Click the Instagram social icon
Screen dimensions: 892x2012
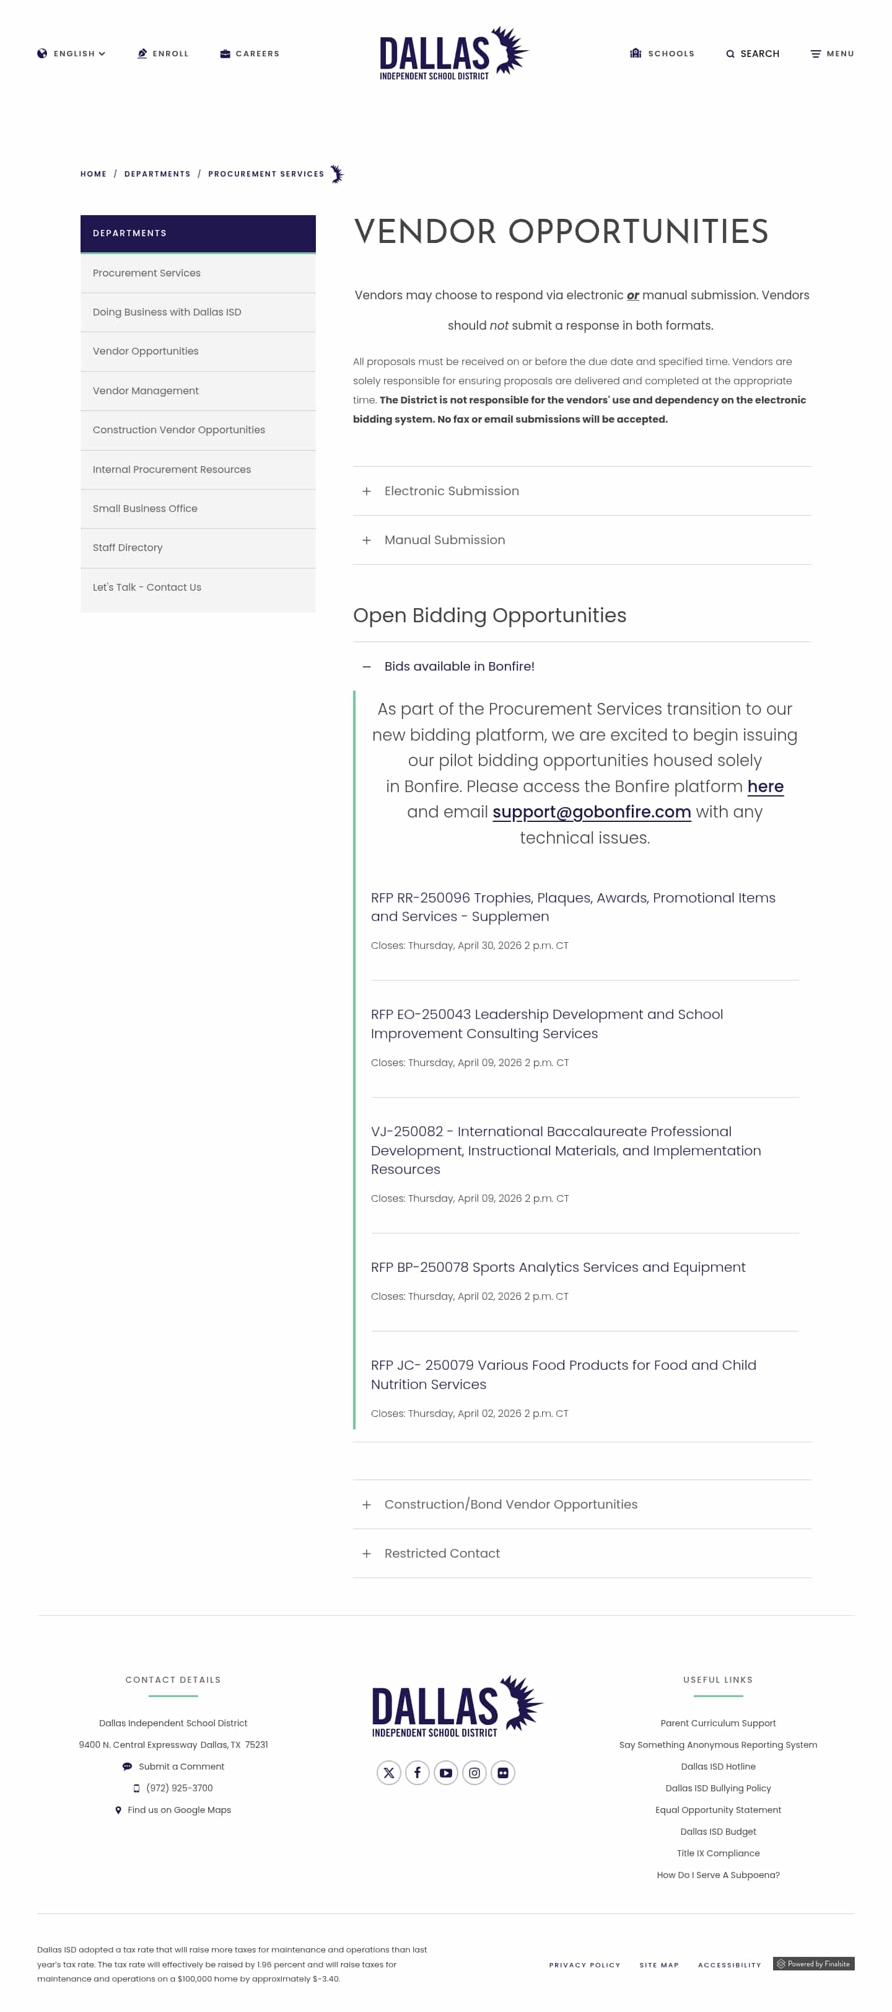(474, 1772)
